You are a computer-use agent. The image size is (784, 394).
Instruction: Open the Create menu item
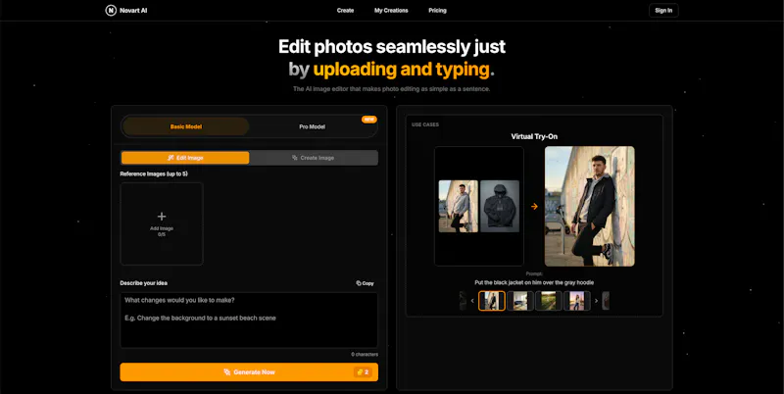(x=345, y=11)
